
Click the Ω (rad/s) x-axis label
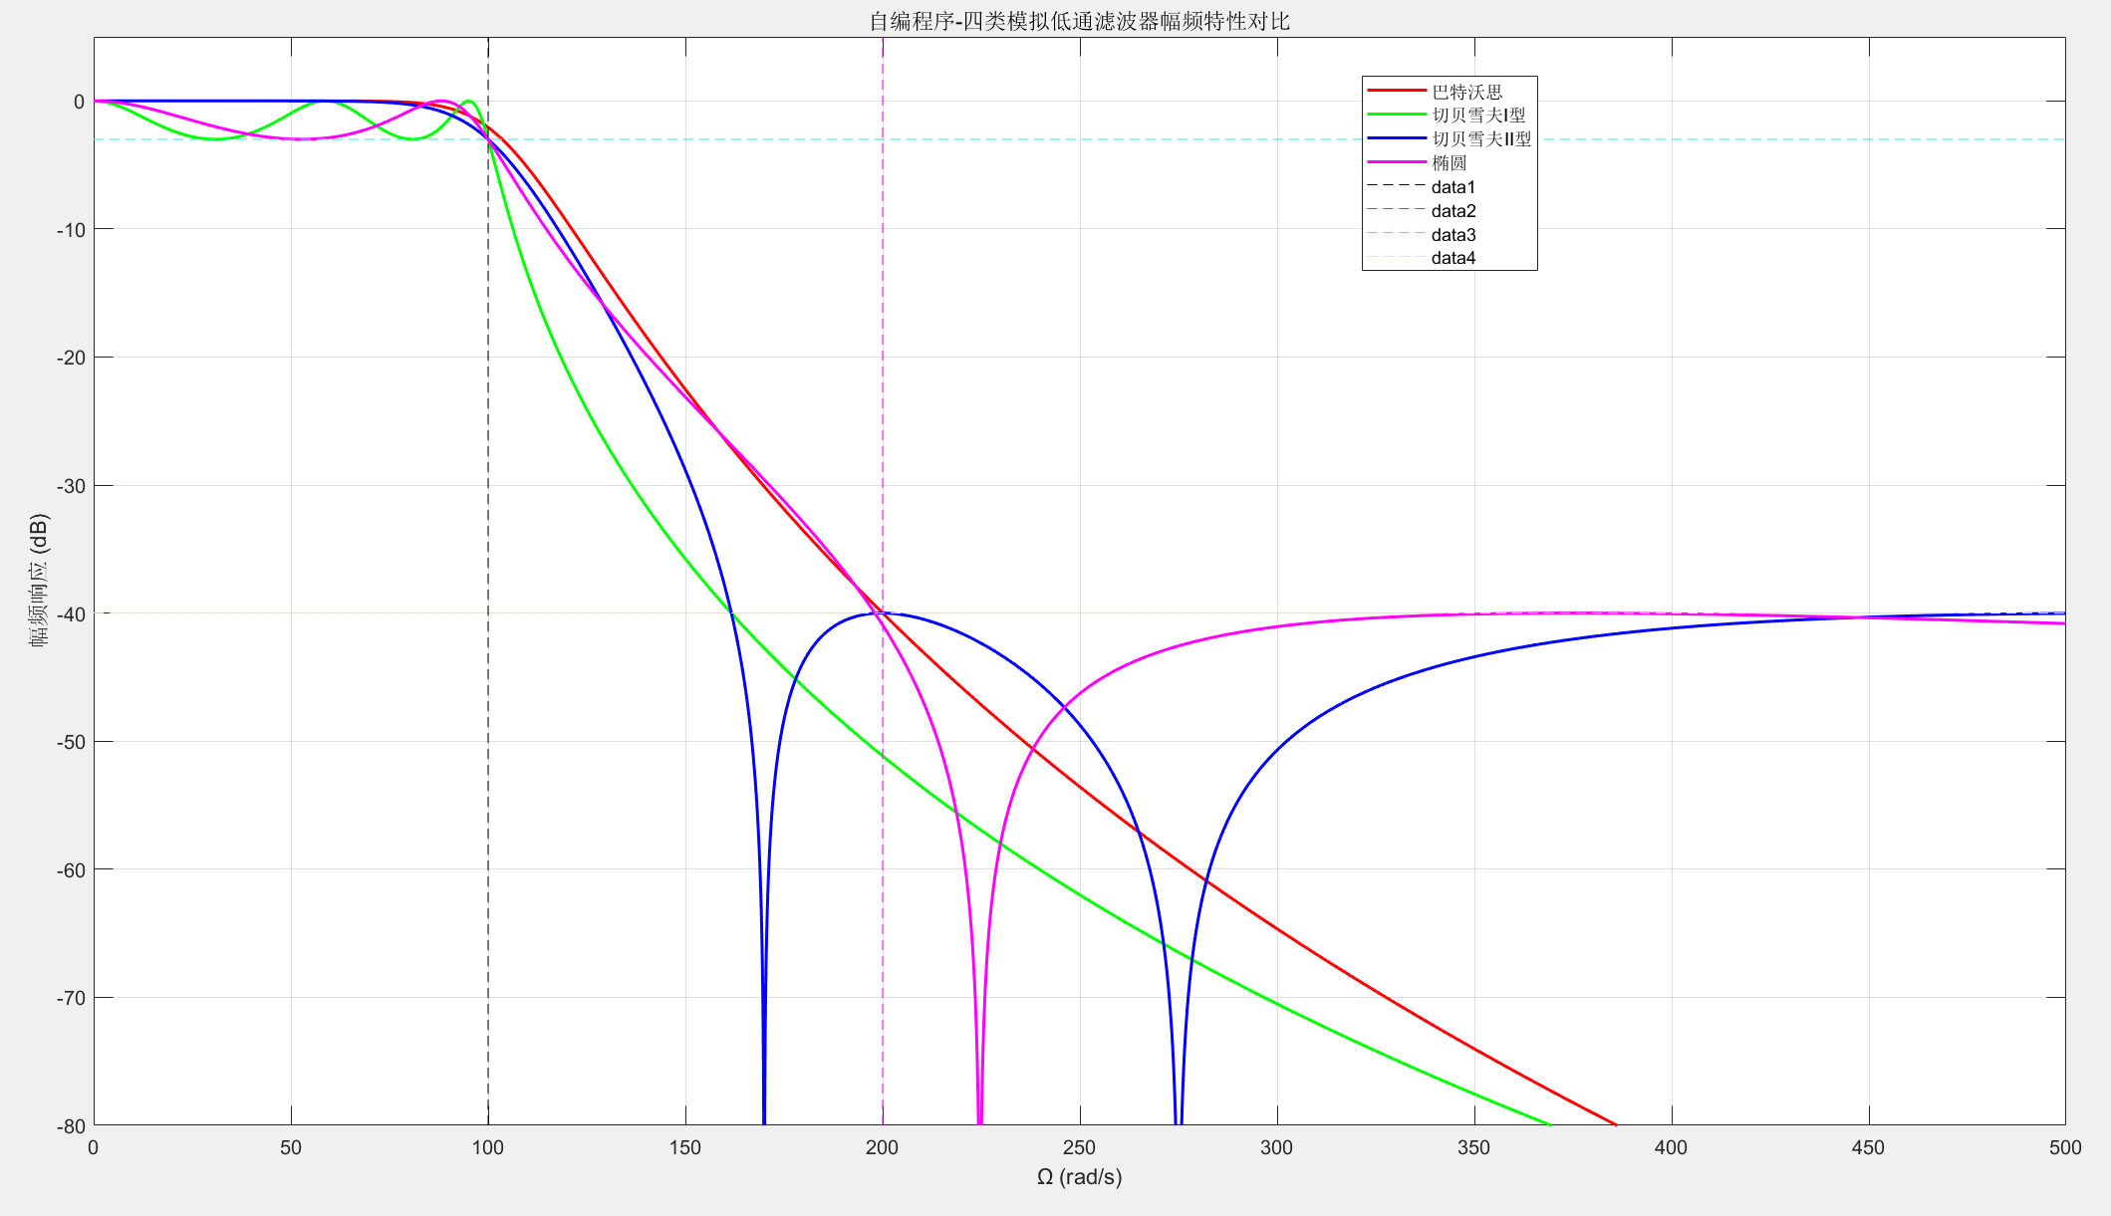point(1079,1177)
